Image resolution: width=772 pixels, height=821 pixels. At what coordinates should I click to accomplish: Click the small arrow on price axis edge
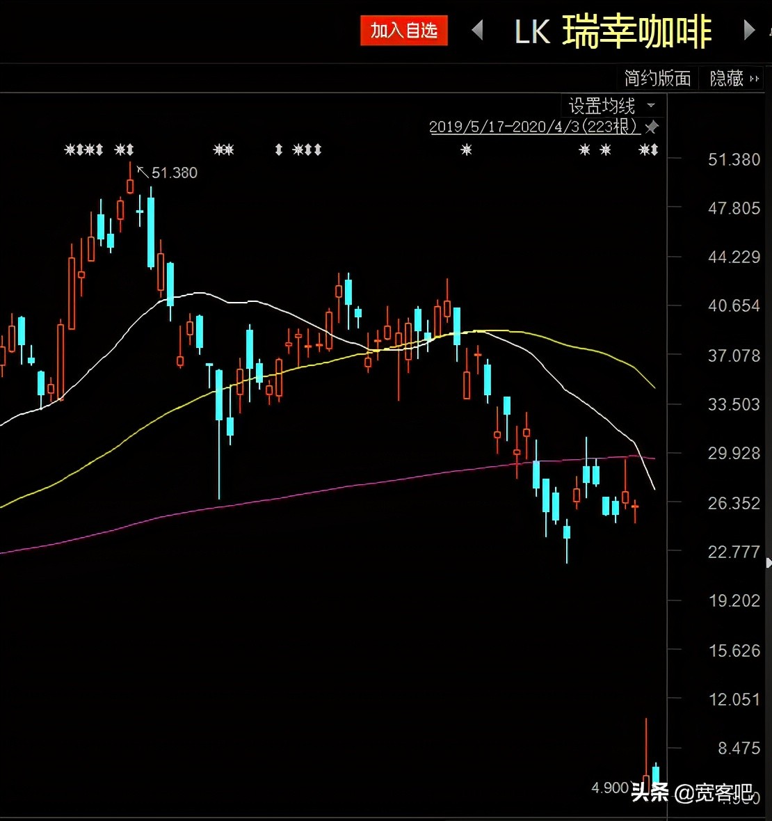point(768,562)
